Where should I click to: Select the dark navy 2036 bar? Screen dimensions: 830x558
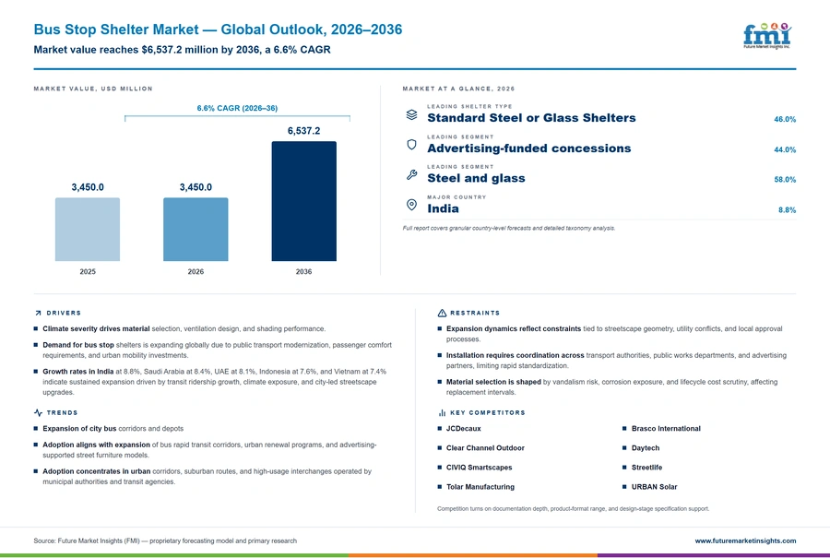click(x=303, y=201)
